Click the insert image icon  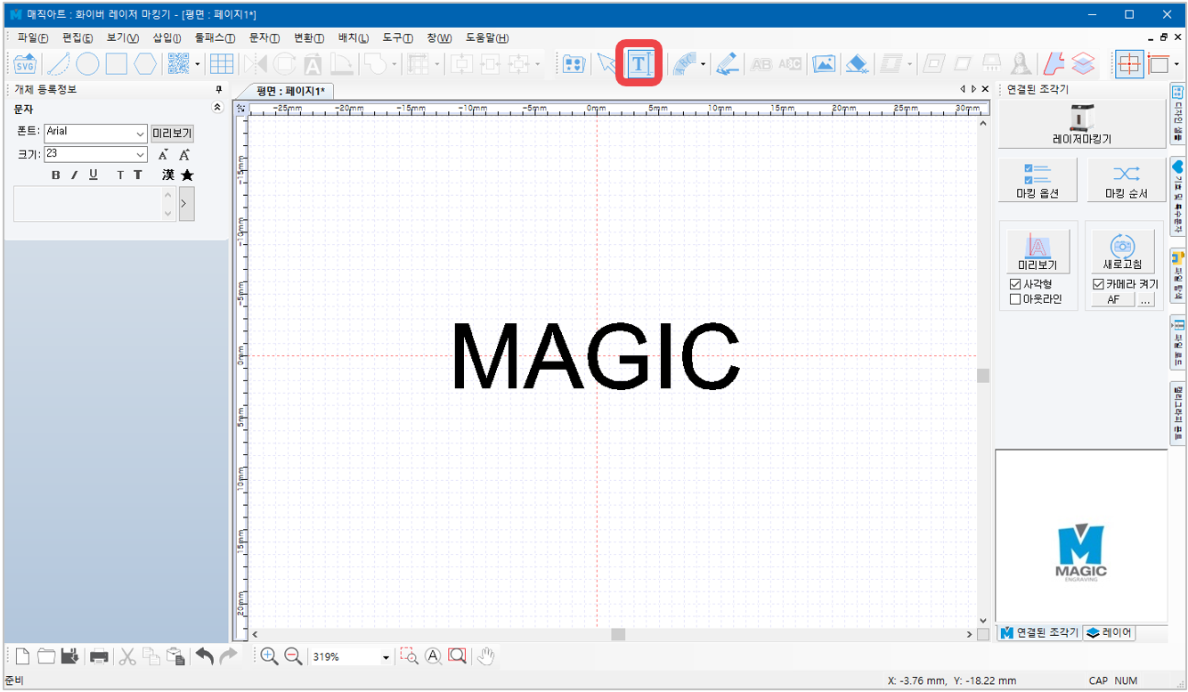(825, 64)
